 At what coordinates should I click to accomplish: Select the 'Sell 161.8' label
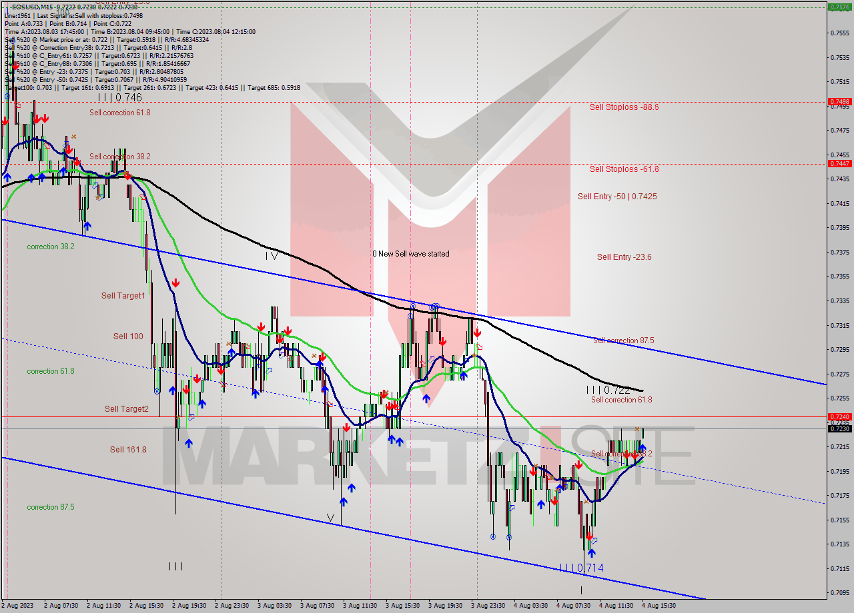point(128,450)
